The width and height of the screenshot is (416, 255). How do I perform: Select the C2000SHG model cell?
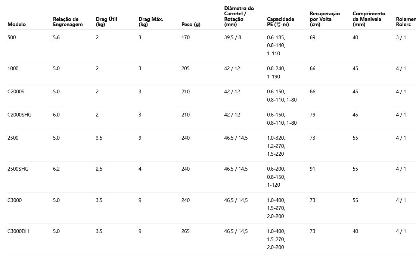click(x=19, y=115)
